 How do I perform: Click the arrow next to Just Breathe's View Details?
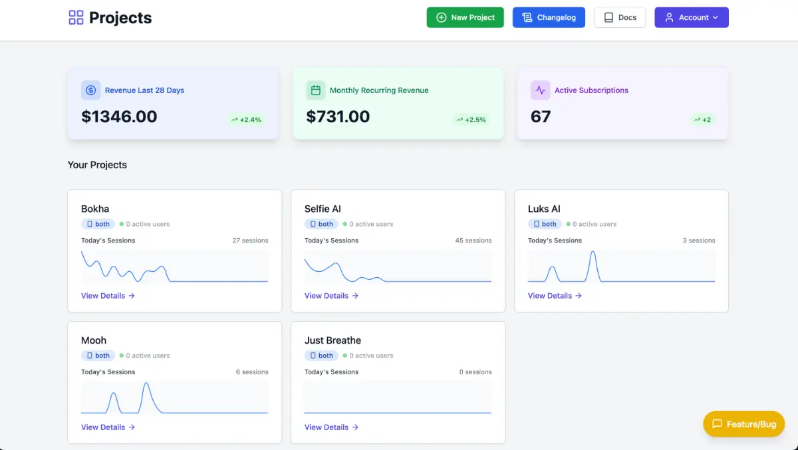click(355, 427)
